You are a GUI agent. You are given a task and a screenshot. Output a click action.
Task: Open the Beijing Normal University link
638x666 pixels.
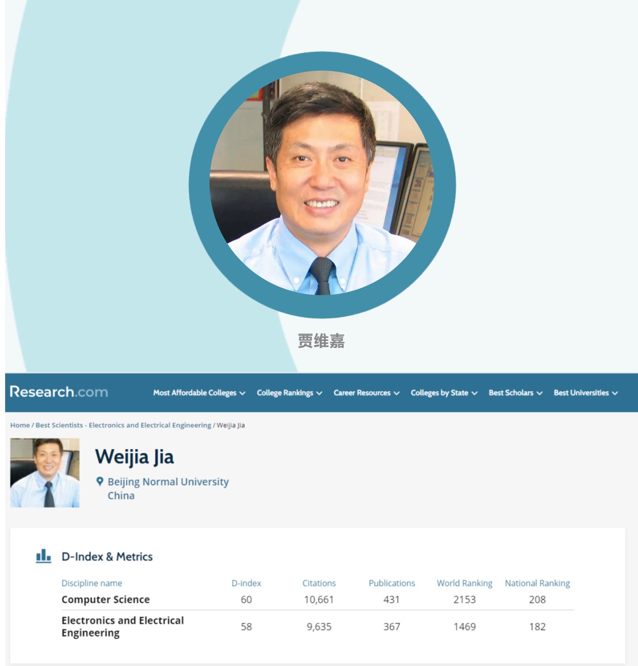168,482
